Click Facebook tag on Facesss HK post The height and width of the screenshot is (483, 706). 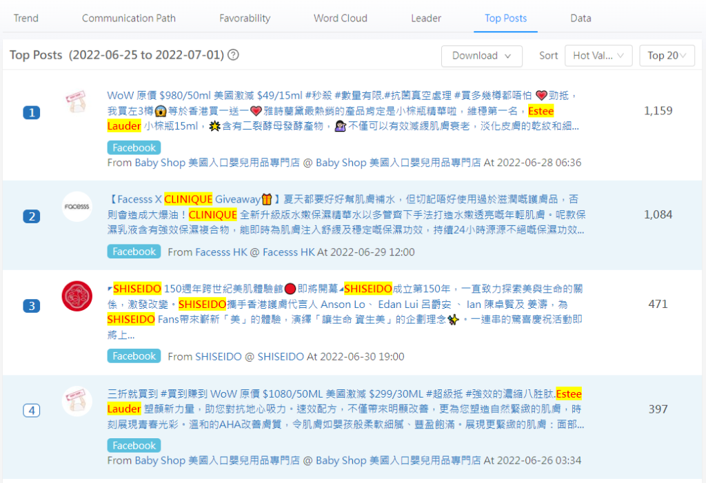pos(134,251)
